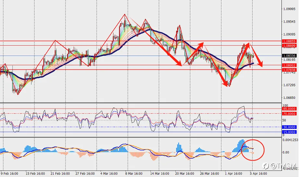Screen dimensions: 299x177
Task: Click the 4 Mar 16:00 time label
Action: (x=109, y=173)
